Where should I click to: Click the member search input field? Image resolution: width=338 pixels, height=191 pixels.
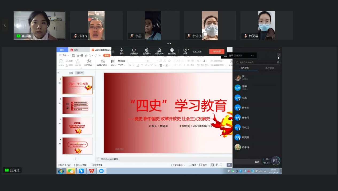click(x=257, y=62)
